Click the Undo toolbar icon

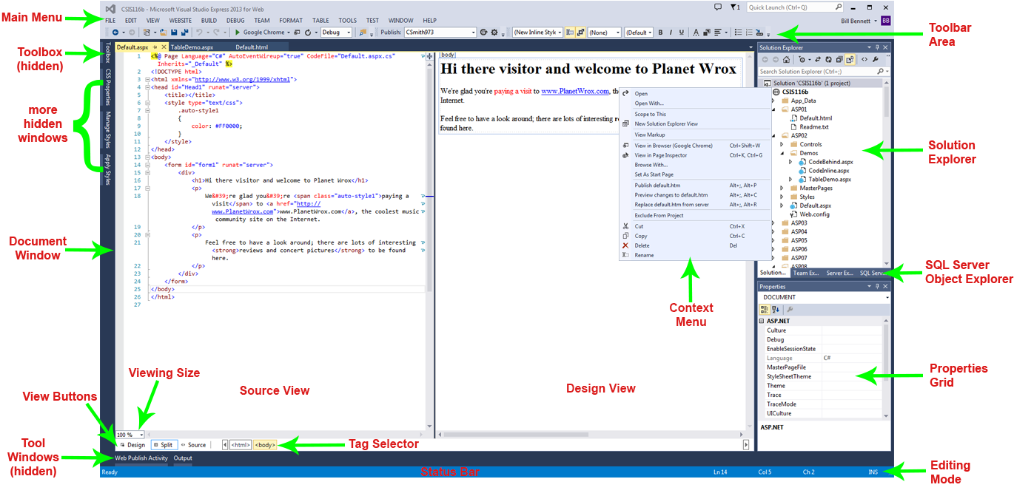click(199, 33)
